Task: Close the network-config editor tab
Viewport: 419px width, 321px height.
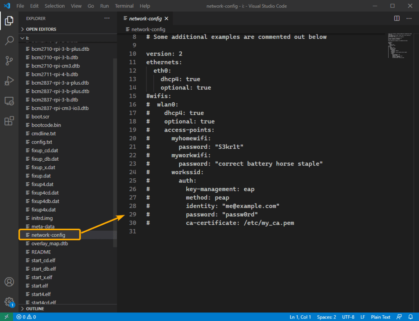Action: point(167,19)
